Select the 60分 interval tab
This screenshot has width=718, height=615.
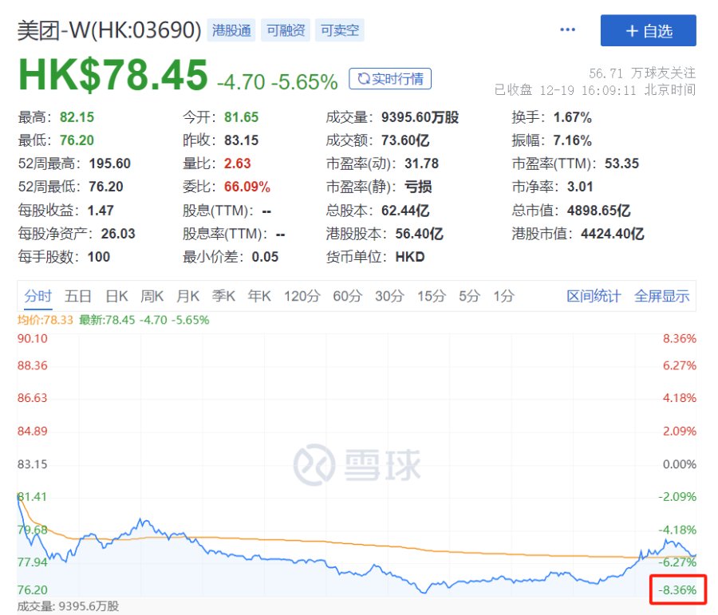pyautogui.click(x=347, y=296)
